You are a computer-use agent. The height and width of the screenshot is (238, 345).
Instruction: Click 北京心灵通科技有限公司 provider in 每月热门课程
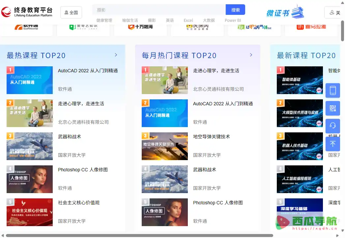pyautogui.click(x=218, y=89)
